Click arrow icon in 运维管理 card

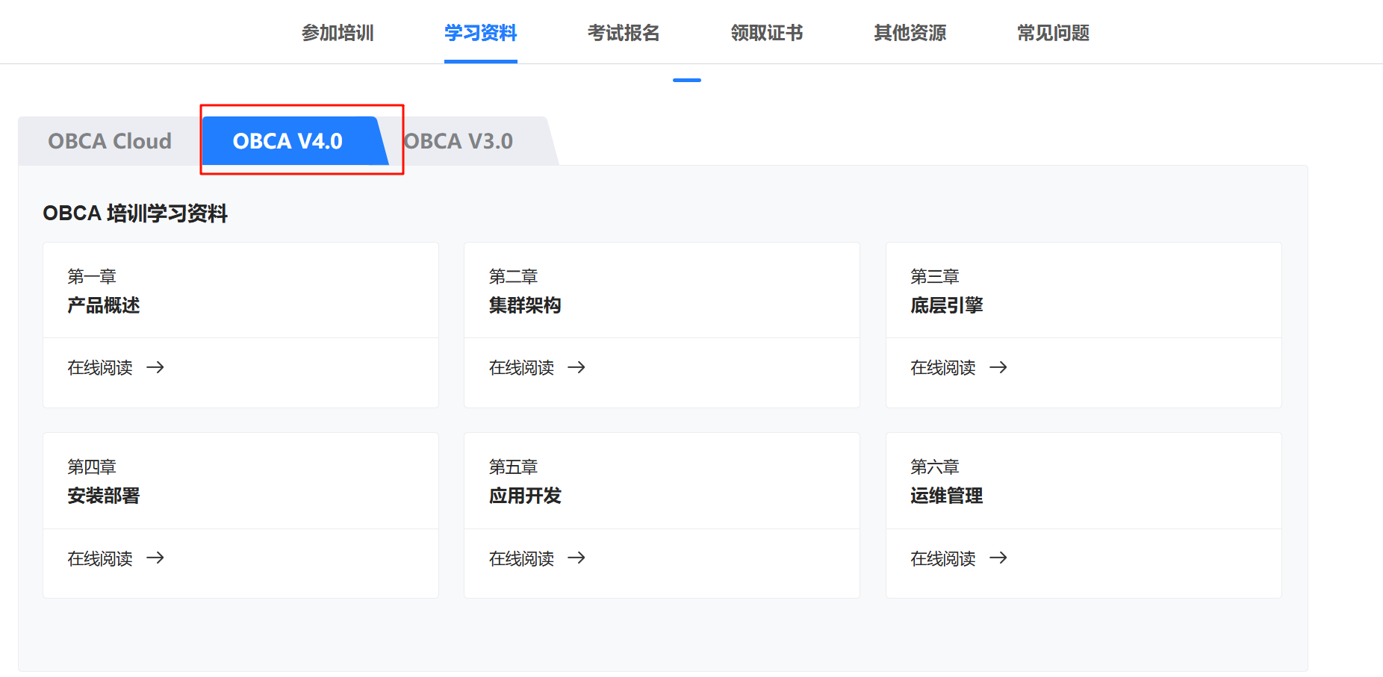[998, 558]
